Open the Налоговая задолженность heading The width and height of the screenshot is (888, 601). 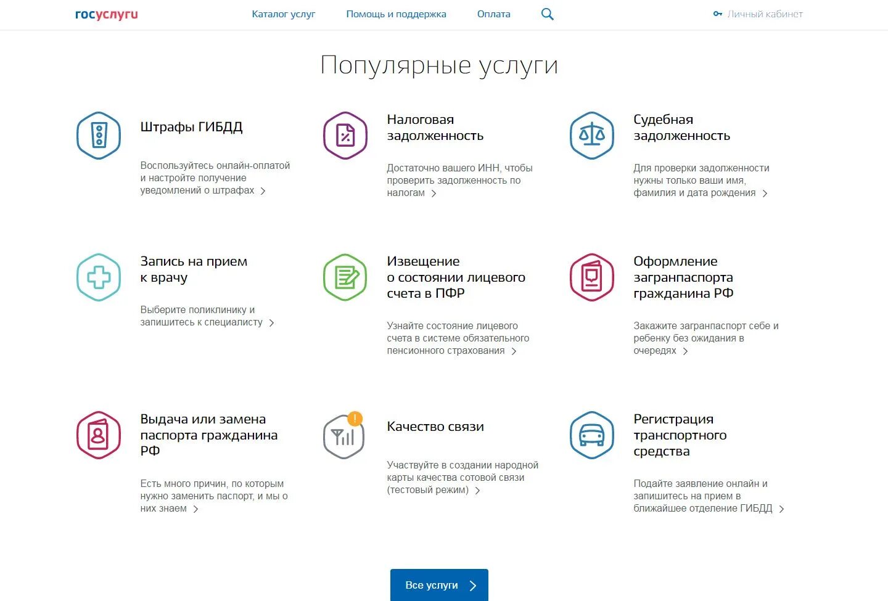click(x=435, y=128)
